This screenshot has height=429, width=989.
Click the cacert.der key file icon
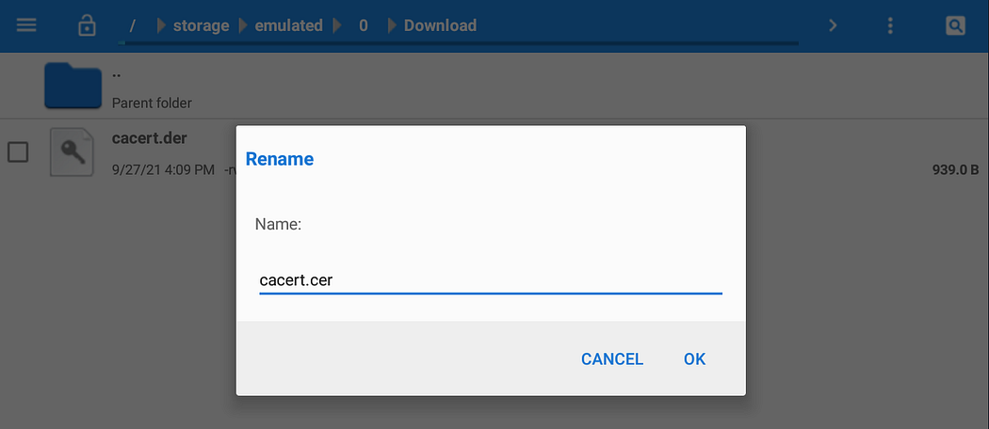click(x=73, y=151)
